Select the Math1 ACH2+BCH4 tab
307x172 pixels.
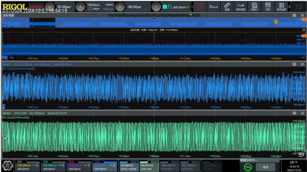coord(129,166)
